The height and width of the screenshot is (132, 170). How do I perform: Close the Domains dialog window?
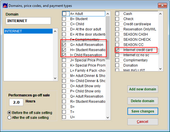162,5
